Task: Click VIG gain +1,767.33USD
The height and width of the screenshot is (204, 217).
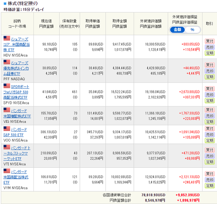Action: (x=189, y=113)
